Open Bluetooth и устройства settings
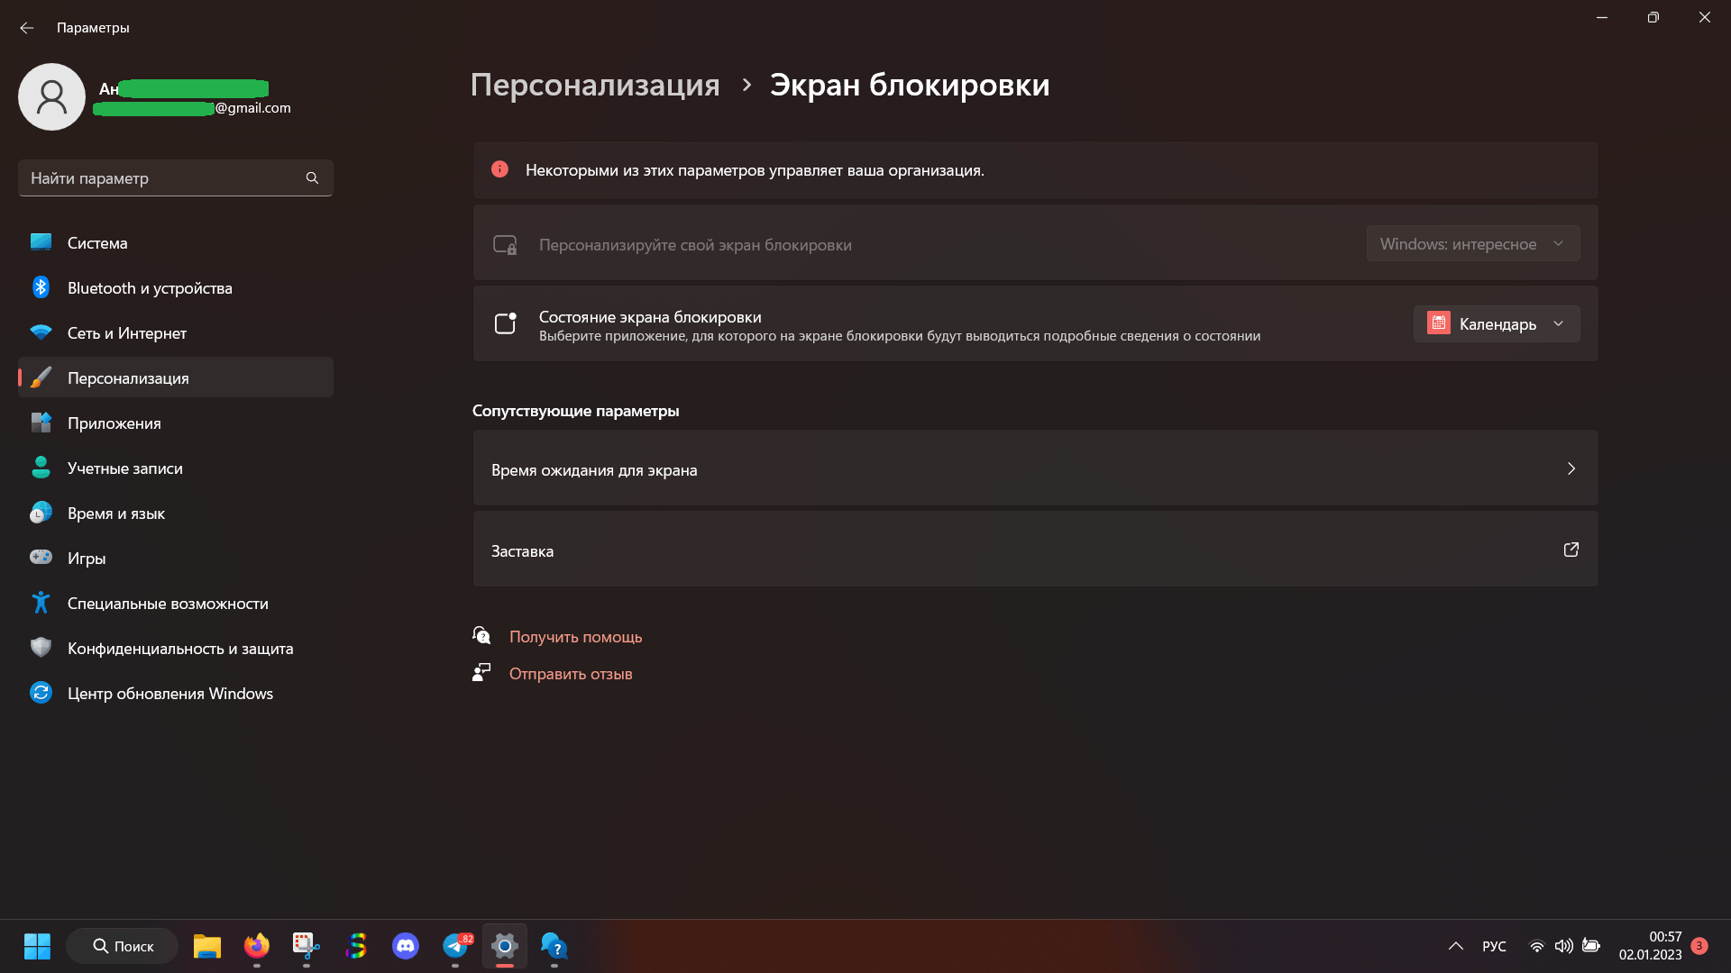The image size is (1731, 973). pos(149,287)
